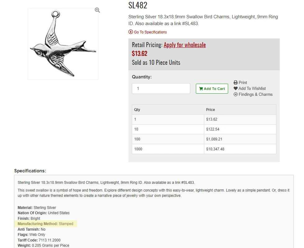Click the Go To Specifications arrow icon
Screen dimensions: 304x248
coord(131,32)
